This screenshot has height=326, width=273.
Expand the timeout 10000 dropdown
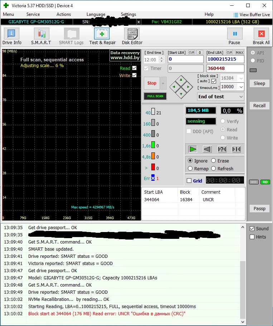tap(241, 87)
